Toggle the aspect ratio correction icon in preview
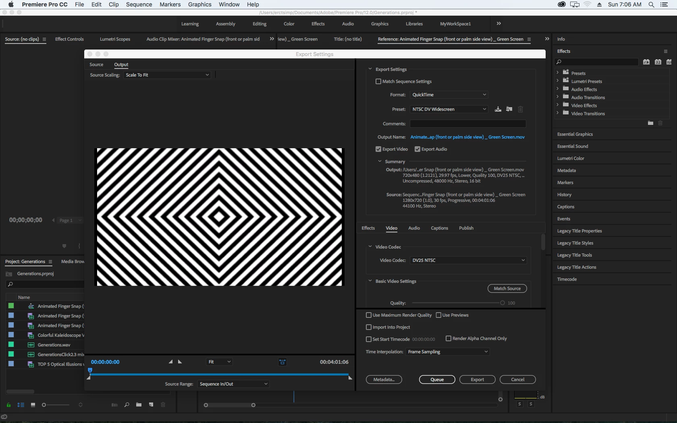677x423 pixels. (x=282, y=362)
